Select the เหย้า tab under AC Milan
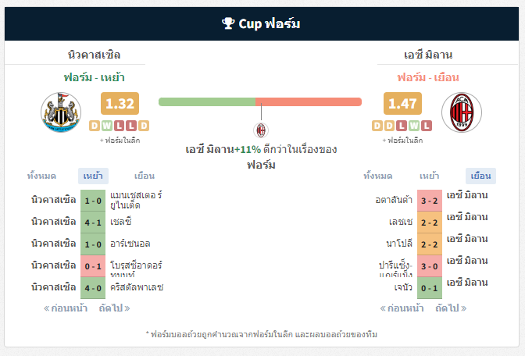525x356 pixels. [x=429, y=176]
